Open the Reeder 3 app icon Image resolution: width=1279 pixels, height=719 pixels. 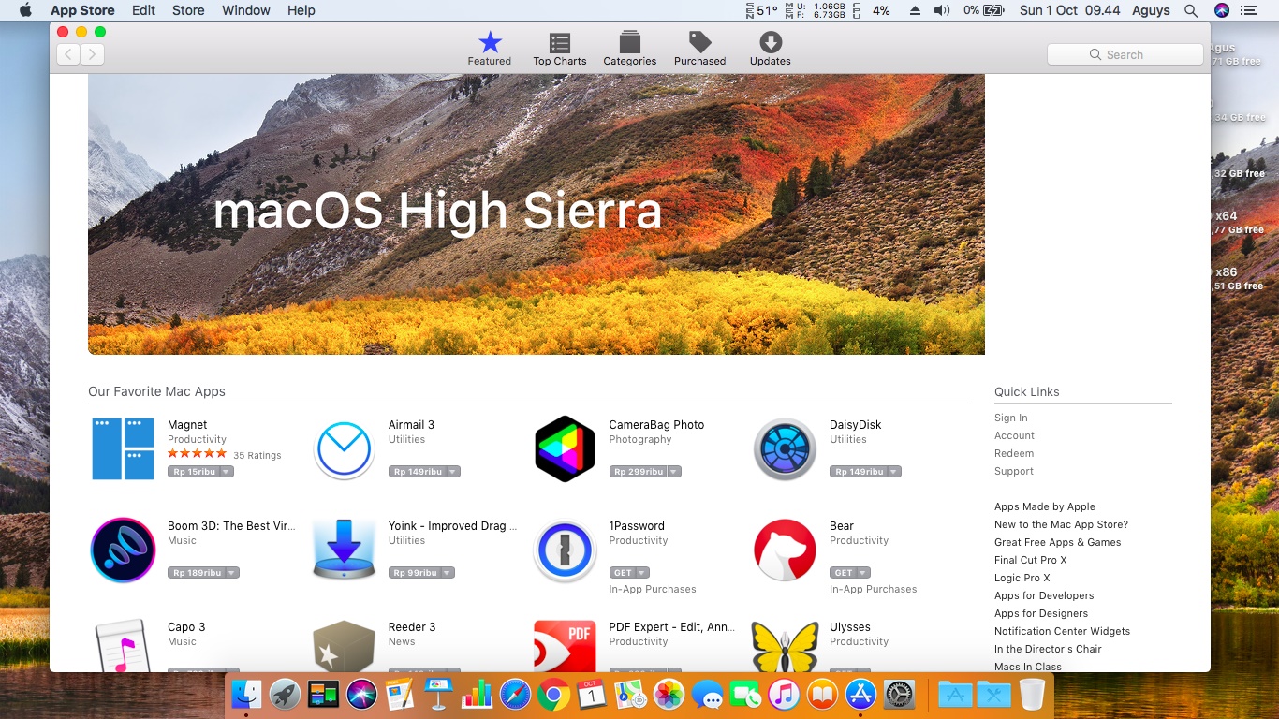344,645
